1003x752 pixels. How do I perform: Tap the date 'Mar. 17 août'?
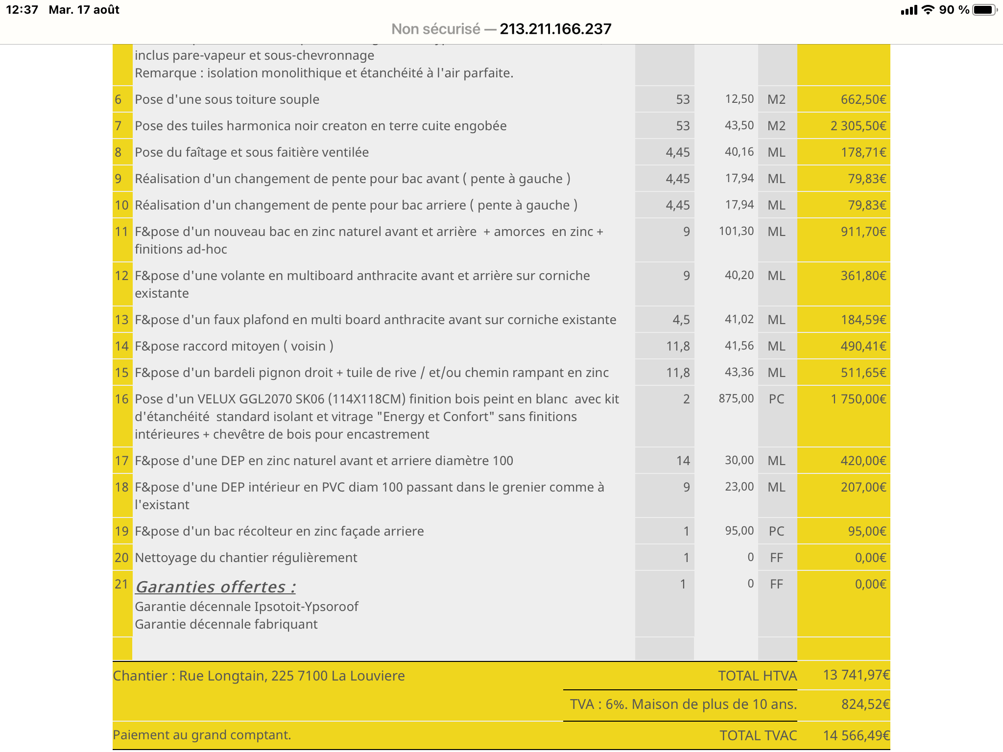[x=84, y=10]
